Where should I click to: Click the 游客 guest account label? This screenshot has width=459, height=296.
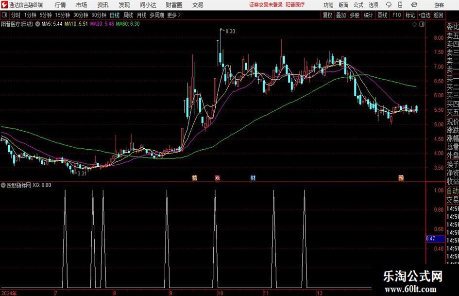pos(439,5)
